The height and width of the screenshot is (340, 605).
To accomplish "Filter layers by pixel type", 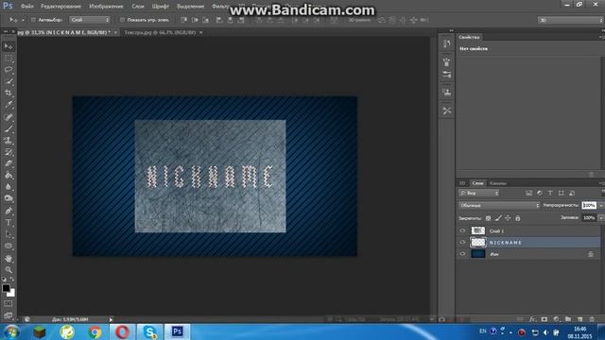I will click(528, 193).
